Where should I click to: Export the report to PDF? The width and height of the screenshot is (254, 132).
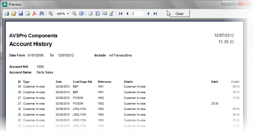click(x=34, y=14)
